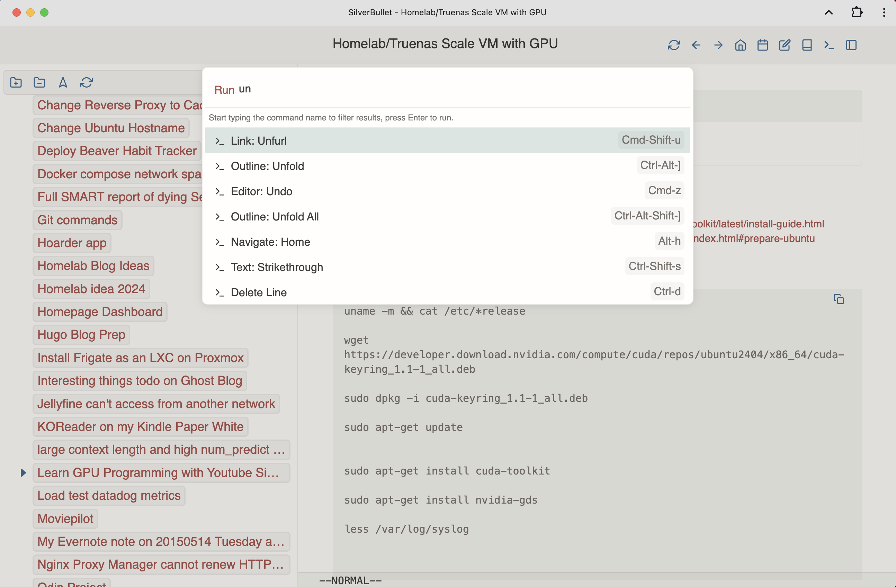Open Homepage Dashboard page
Viewport: 896px width, 587px height.
tap(100, 311)
